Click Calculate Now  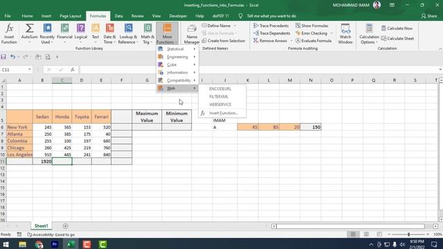397,28
